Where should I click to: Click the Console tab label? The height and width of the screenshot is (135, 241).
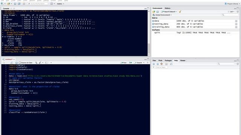(6, 9)
